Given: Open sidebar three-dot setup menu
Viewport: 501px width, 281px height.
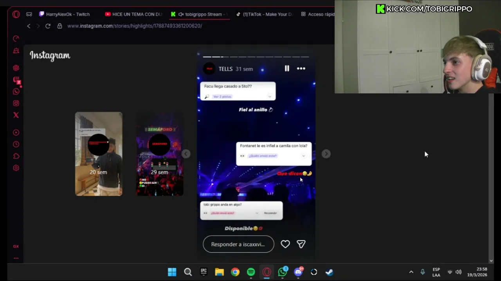Looking at the screenshot, I should 16,258.
